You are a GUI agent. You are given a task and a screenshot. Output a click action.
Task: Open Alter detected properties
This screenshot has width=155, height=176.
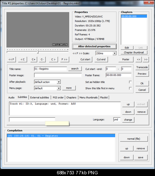[x=94, y=46]
